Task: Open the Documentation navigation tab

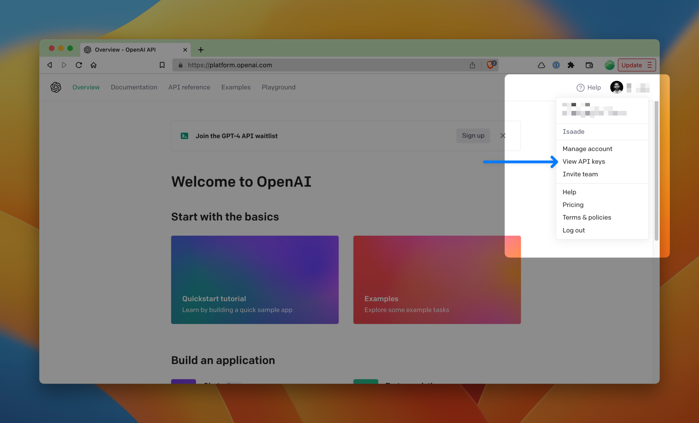Action: [134, 87]
